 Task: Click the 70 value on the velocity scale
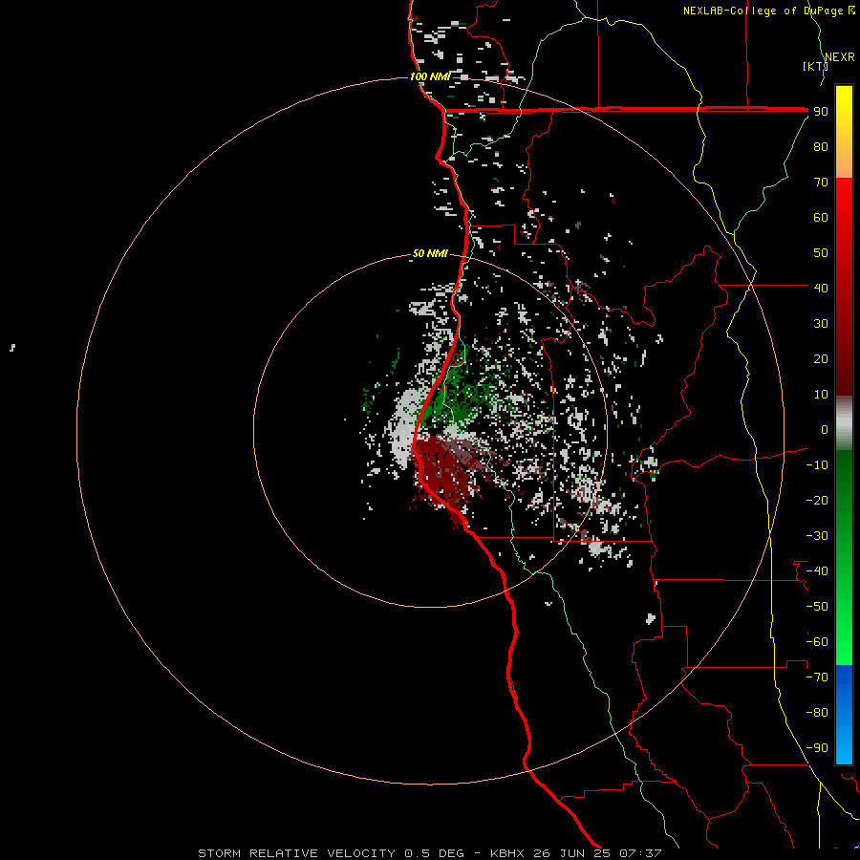click(x=821, y=183)
